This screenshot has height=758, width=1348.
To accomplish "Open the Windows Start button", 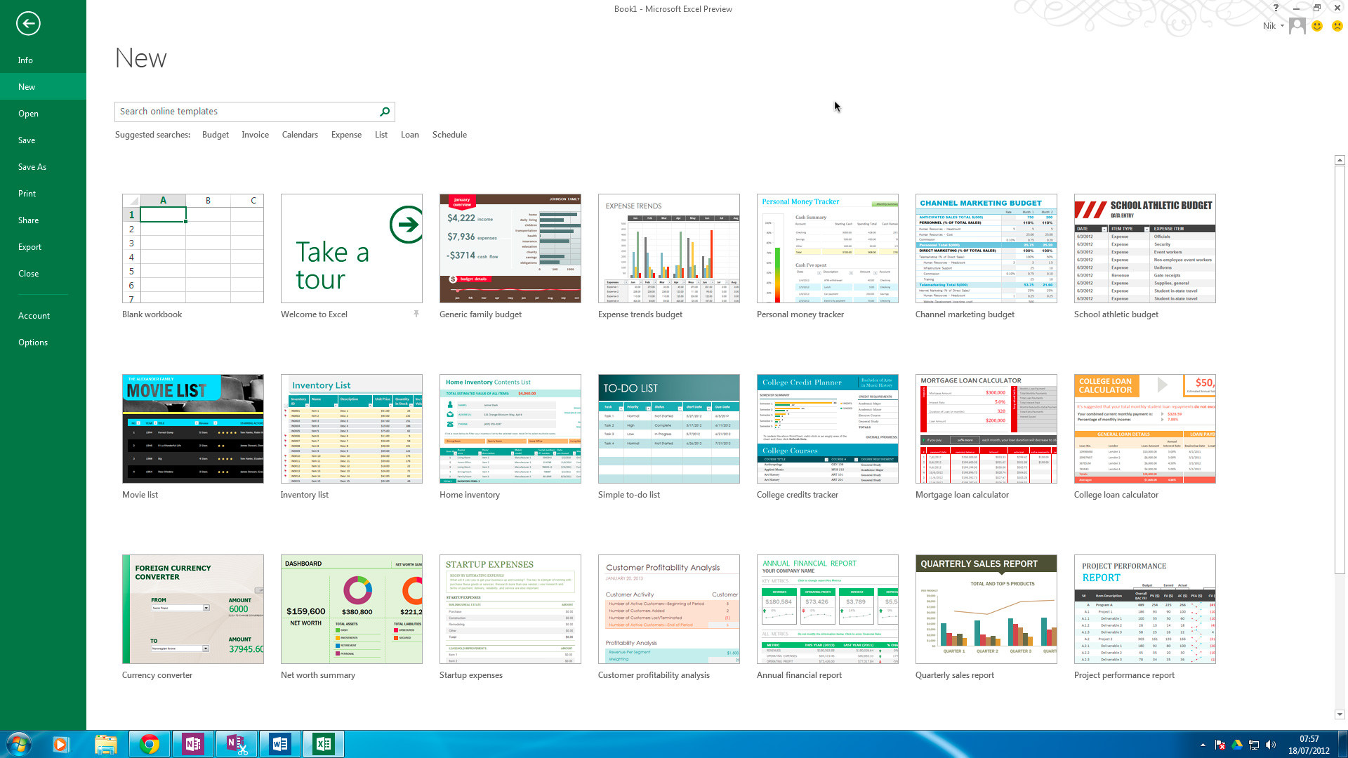I will (19, 744).
